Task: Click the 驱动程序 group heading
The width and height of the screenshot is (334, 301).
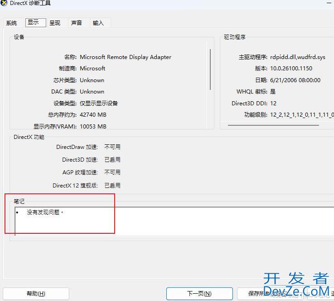Action: pos(234,37)
